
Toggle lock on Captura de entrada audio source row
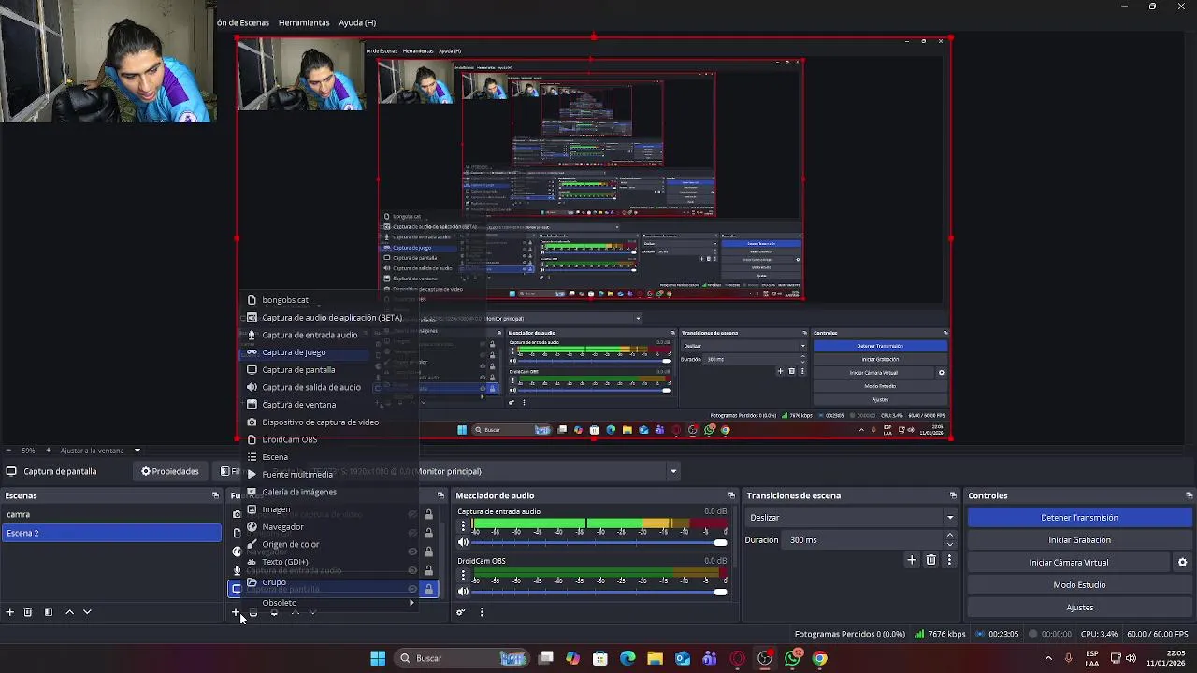point(429,570)
